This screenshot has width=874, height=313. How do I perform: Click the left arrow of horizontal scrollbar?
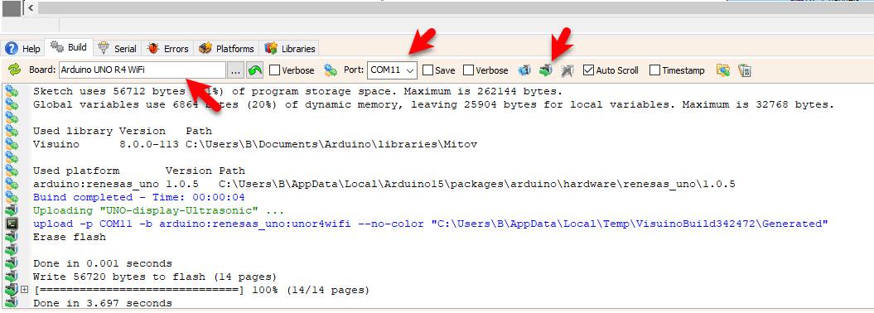click(x=31, y=7)
